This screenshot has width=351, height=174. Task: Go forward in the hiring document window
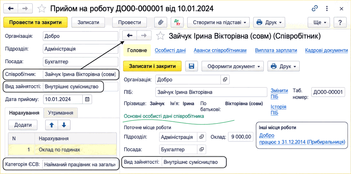point(25,9)
